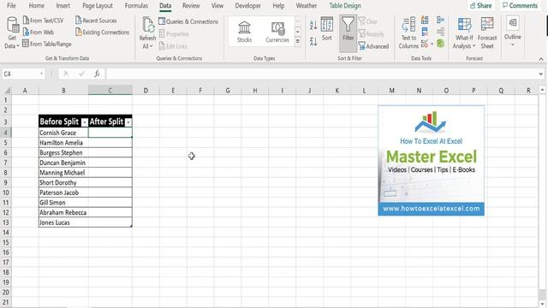Switch to the View tab

point(217,6)
